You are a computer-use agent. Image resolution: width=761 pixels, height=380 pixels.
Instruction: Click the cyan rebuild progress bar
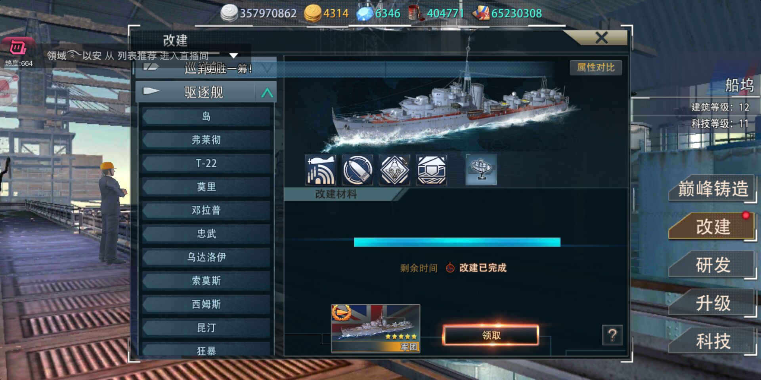pyautogui.click(x=457, y=242)
